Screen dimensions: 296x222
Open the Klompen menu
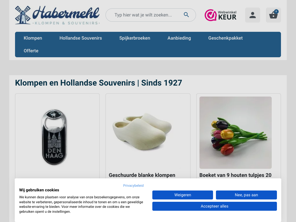pyautogui.click(x=33, y=38)
